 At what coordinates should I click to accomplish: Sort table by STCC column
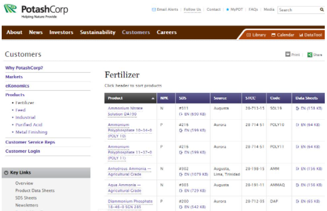tap(254, 98)
